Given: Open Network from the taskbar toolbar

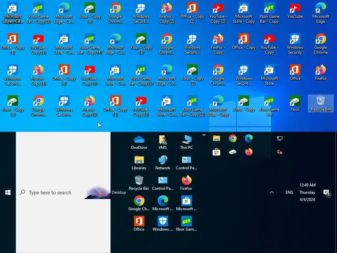Looking at the screenshot, I should pyautogui.click(x=163, y=163).
